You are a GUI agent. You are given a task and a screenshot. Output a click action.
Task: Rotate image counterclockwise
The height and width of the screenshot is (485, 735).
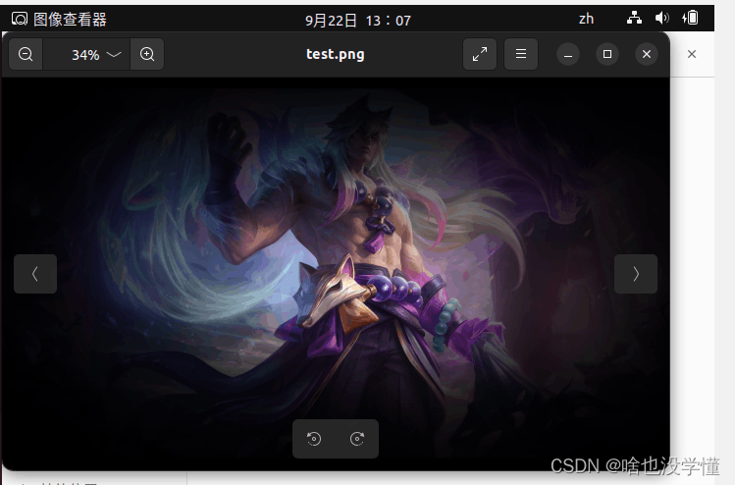314,439
